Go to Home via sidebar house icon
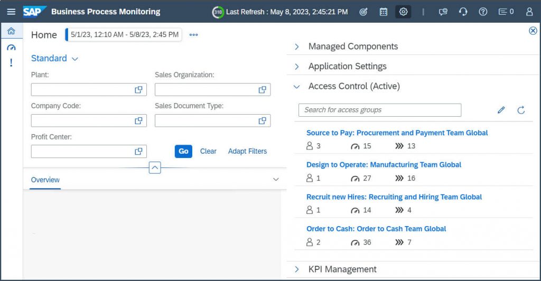Screen dimensions: 541x281 pyautogui.click(x=12, y=31)
